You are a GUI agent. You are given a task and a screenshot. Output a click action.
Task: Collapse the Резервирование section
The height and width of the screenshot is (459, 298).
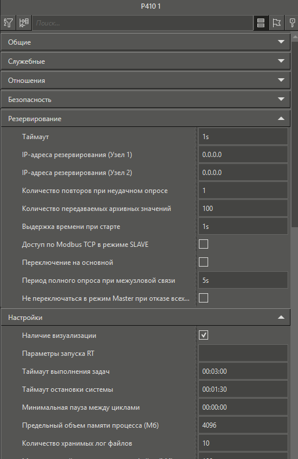coord(146,119)
